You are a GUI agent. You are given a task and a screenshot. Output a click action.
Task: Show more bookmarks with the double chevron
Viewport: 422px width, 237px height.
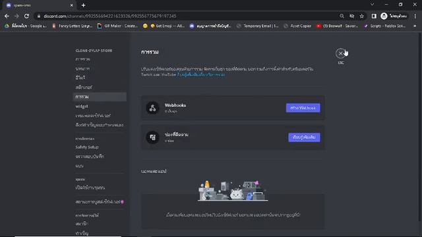tap(415, 26)
